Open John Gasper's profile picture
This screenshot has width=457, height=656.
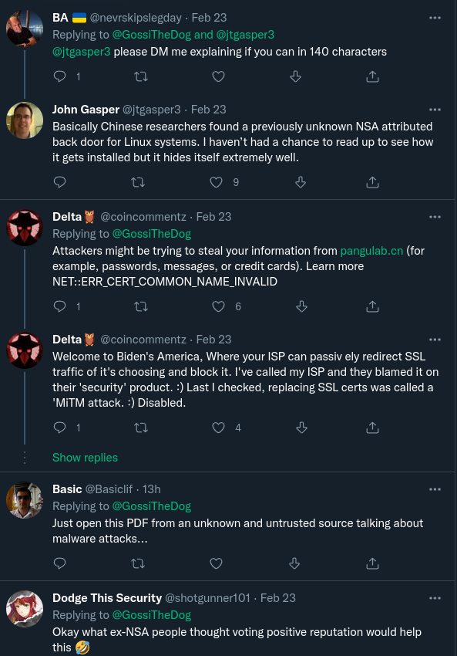[25, 120]
